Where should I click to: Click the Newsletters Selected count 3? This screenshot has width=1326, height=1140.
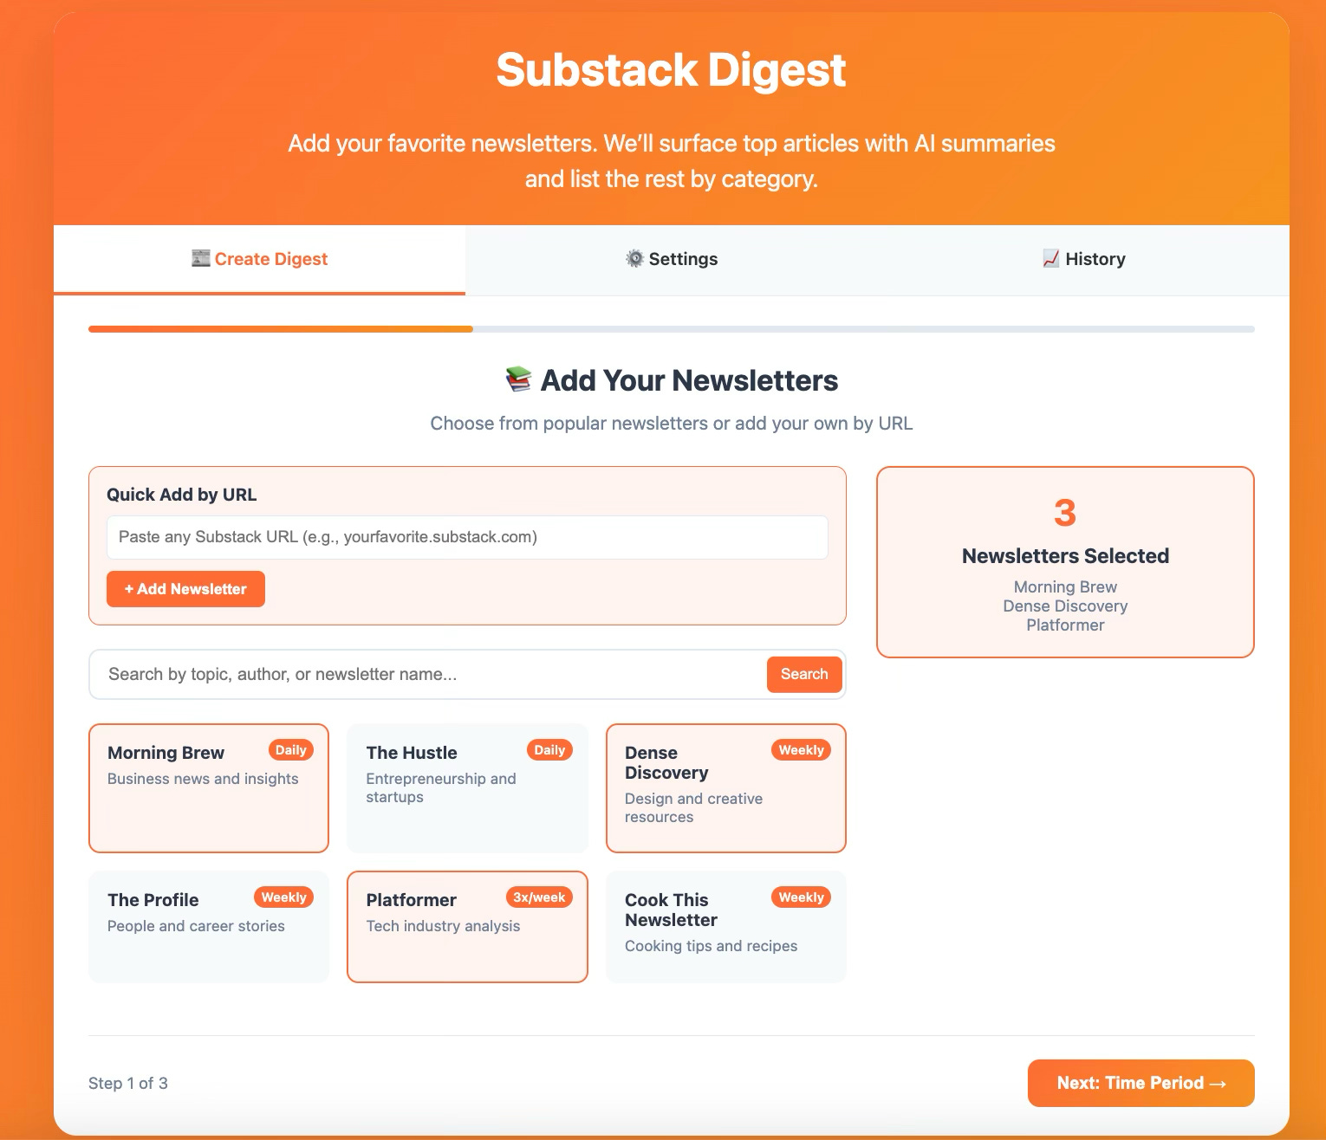[x=1065, y=513]
